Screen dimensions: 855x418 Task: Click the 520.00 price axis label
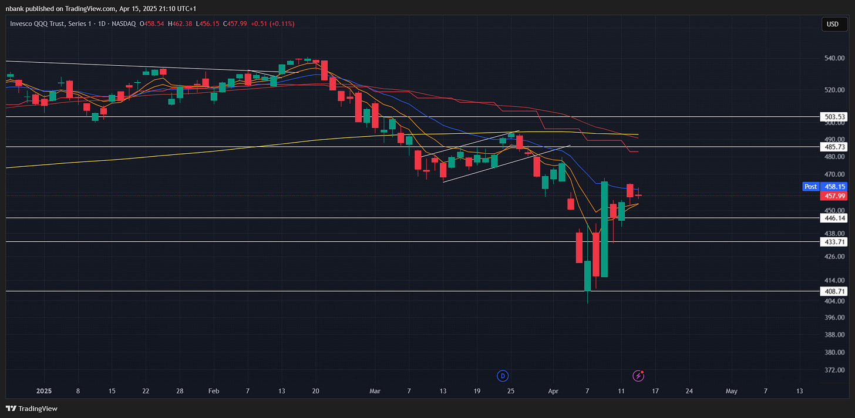click(833, 90)
